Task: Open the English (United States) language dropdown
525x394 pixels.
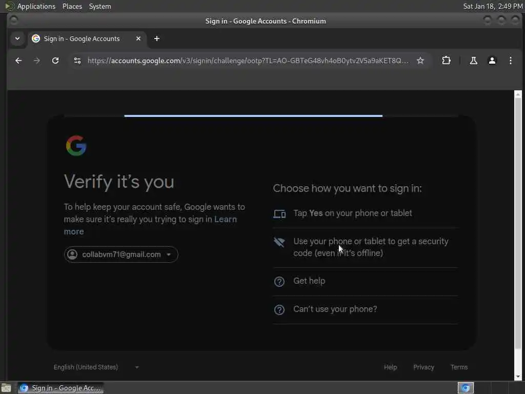Action: (x=96, y=367)
